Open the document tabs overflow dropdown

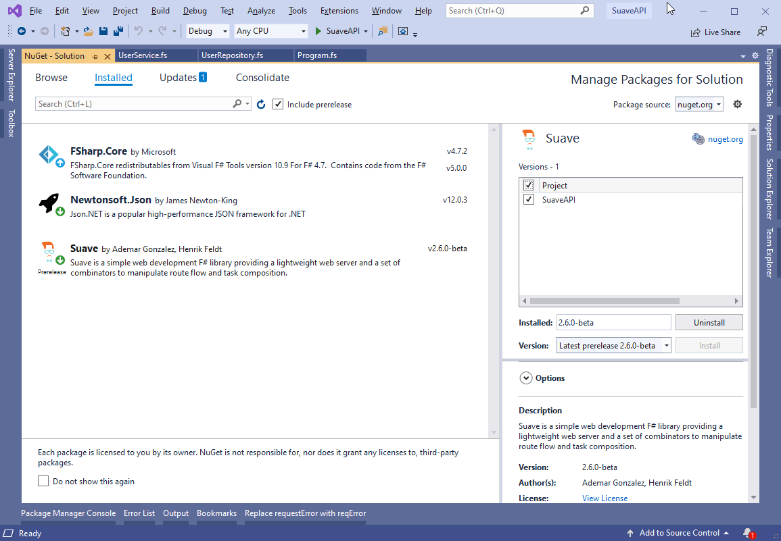pyautogui.click(x=743, y=56)
